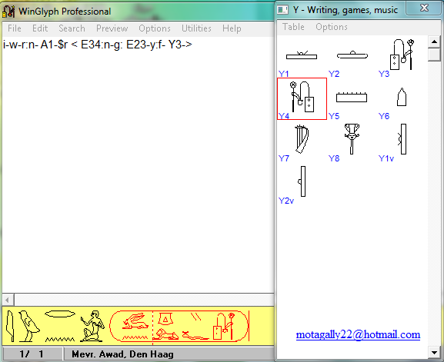Image resolution: width=444 pixels, height=362 pixels.
Task: Click the jar stand glyph in cartouche
Action: click(x=165, y=319)
